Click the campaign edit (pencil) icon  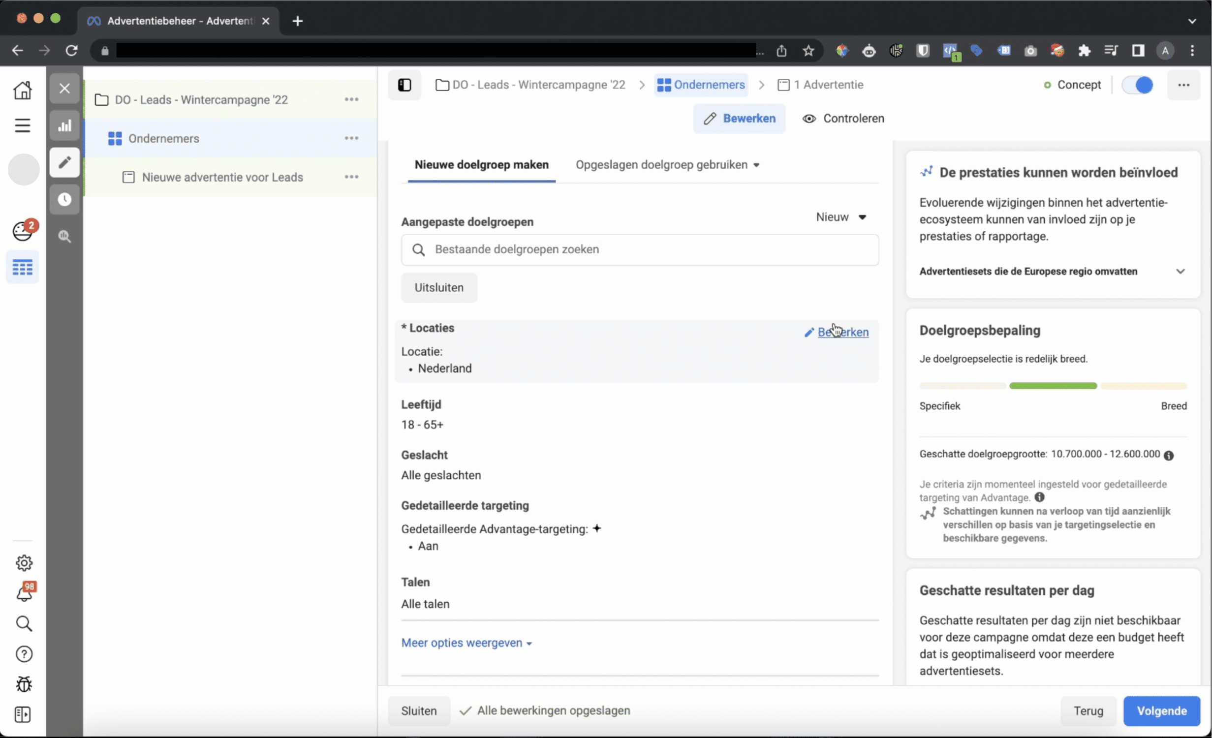tap(65, 163)
